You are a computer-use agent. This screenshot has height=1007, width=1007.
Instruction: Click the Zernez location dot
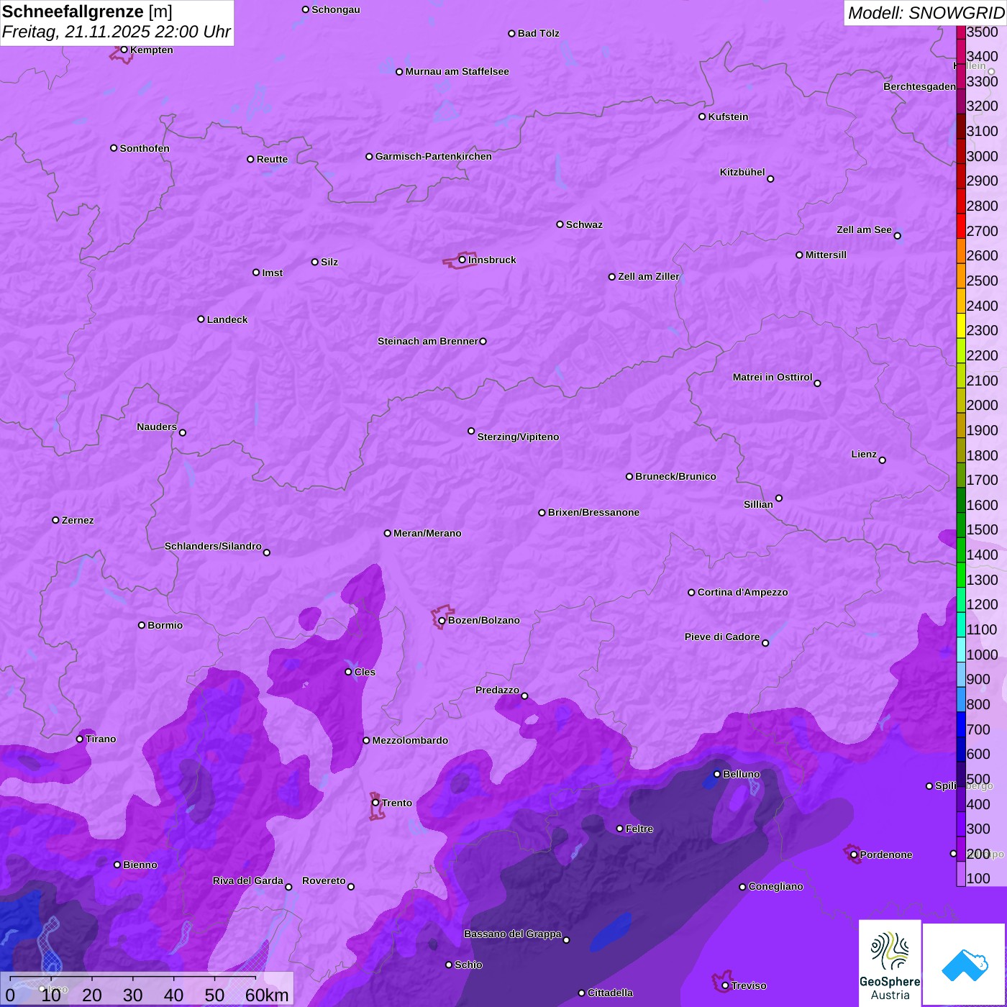(55, 520)
